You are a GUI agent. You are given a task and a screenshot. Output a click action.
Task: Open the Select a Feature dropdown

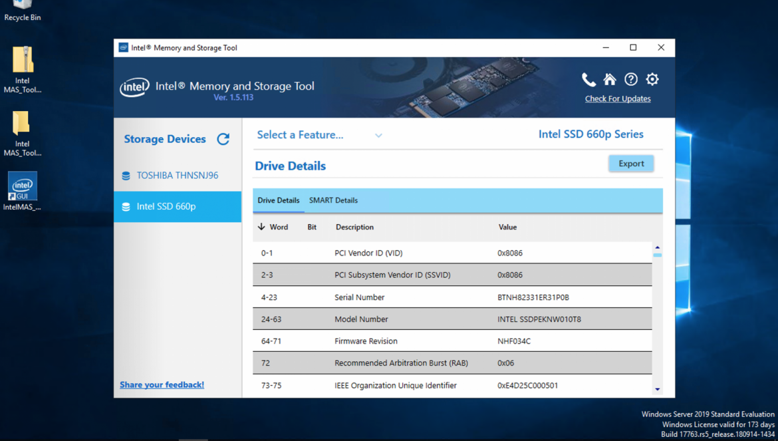pos(320,135)
